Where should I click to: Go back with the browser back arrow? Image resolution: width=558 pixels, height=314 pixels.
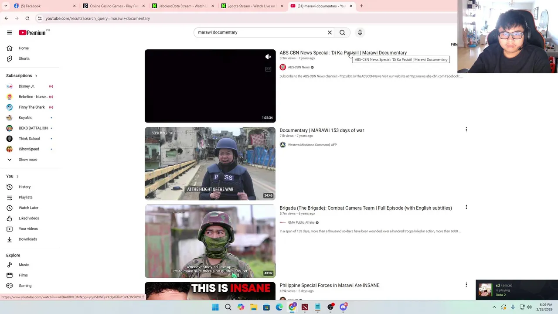6,18
